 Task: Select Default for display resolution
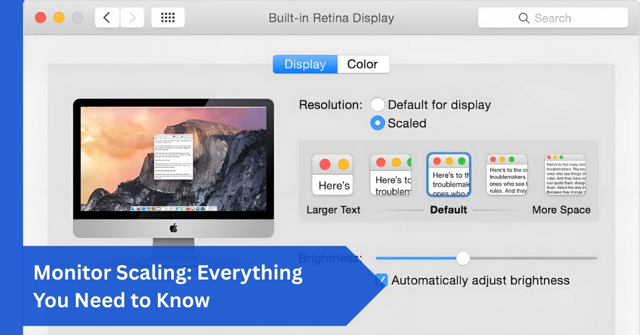click(378, 105)
